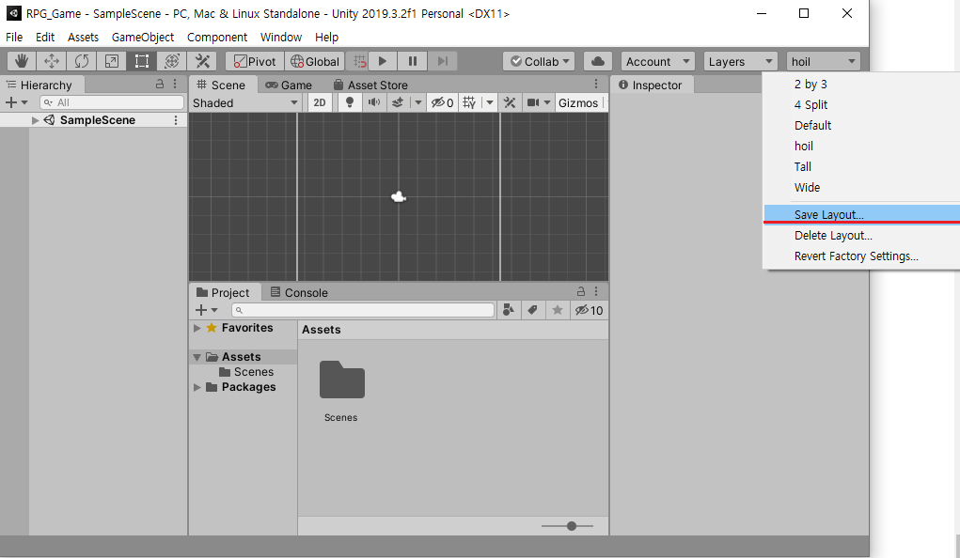Viewport: 960px width, 558px height.
Task: Click Delete Layout... menu entry
Action: click(833, 236)
